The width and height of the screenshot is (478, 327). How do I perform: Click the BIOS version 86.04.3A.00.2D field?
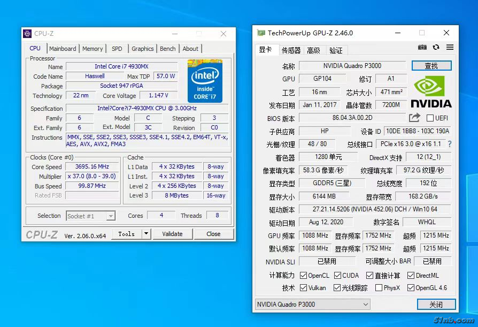tap(352, 117)
